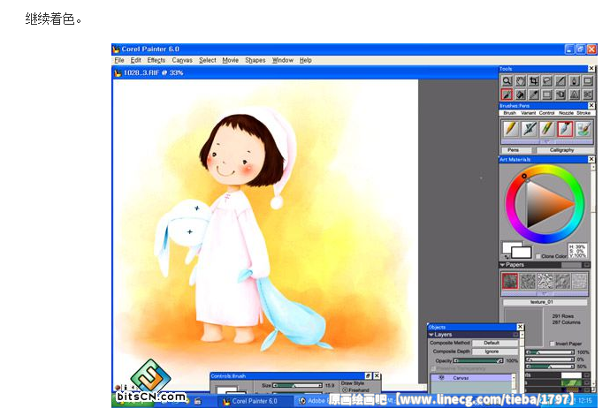Open the Control menu in Brushes palette

point(546,113)
